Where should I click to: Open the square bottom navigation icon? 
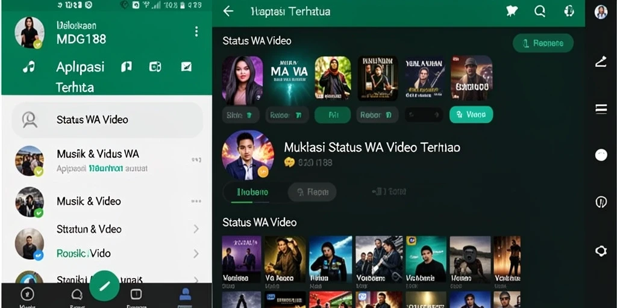136,294
